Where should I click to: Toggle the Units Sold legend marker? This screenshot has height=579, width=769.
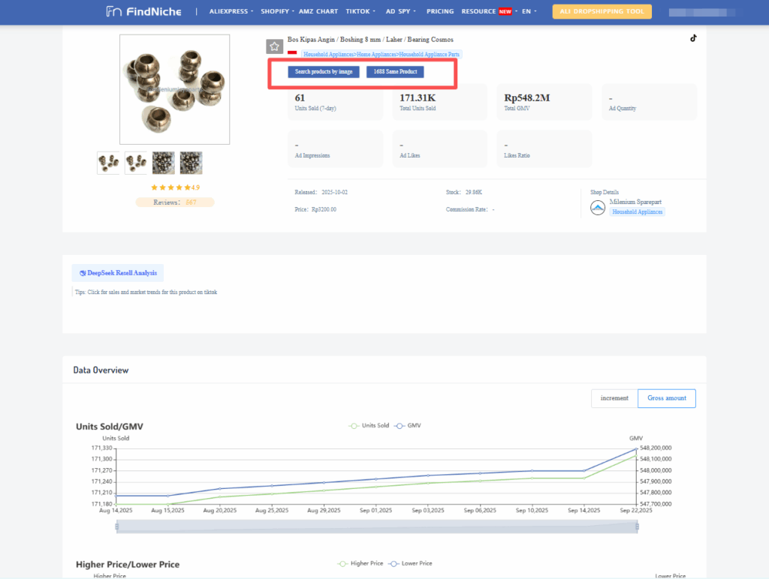pyautogui.click(x=354, y=425)
